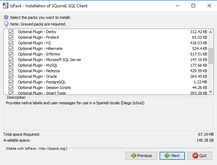Click the packs list scrollbar thumb
This screenshot has height=165, width=217.
point(210,56)
